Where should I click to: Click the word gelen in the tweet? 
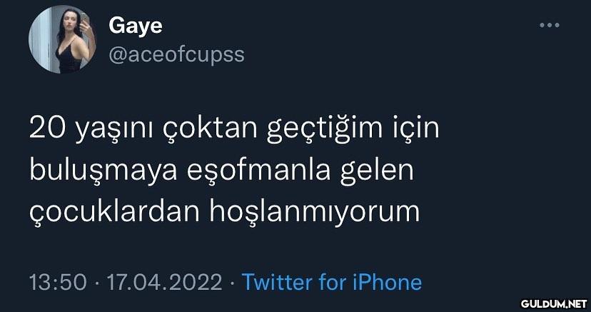coord(377,171)
